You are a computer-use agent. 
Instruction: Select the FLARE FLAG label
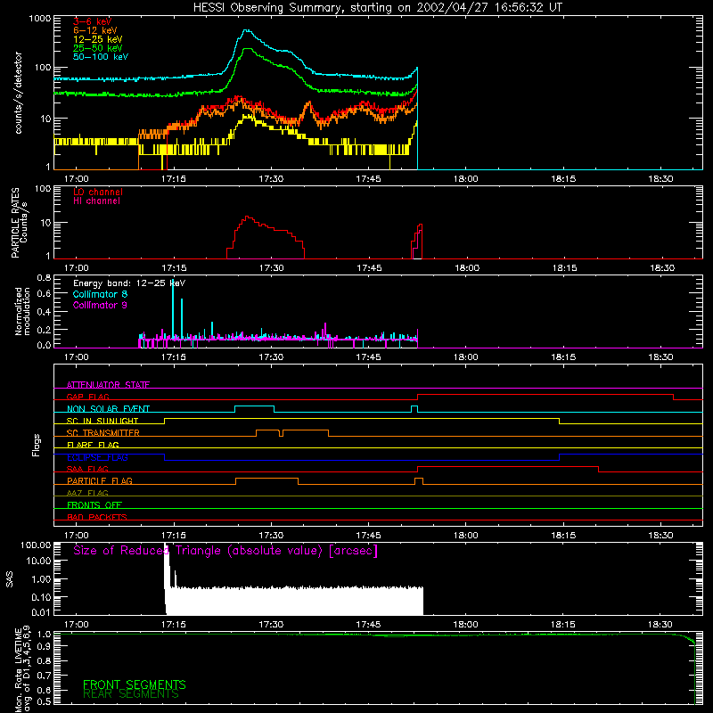93,445
